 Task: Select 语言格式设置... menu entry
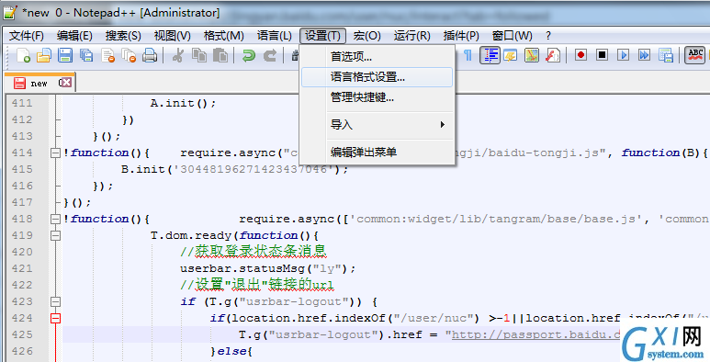pos(378,77)
